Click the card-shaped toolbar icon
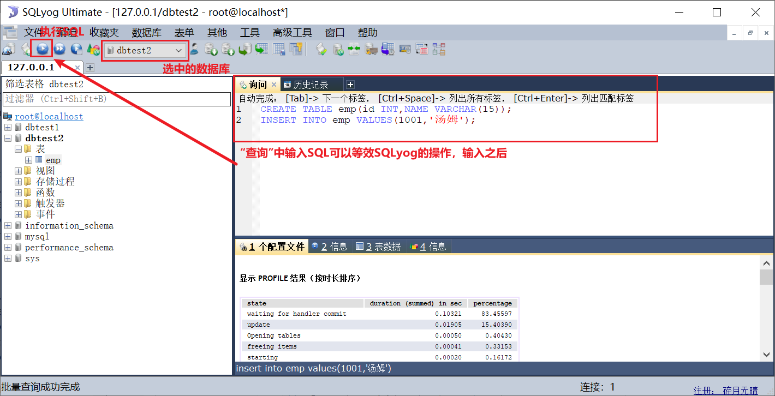This screenshot has height=396, width=775. [x=405, y=50]
